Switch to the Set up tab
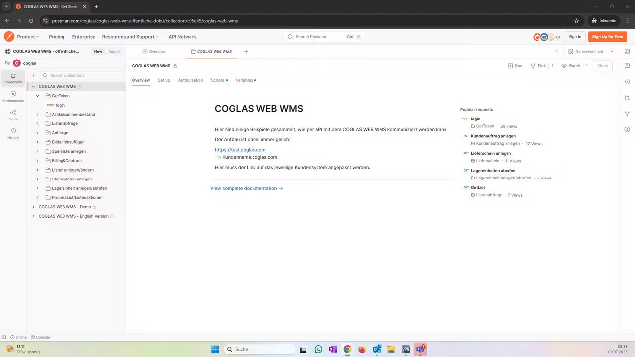Viewport: 635px width, 357px height. pyautogui.click(x=164, y=80)
